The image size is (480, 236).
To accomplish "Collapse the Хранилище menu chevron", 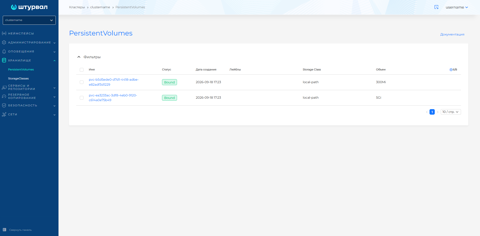I will (54, 61).
